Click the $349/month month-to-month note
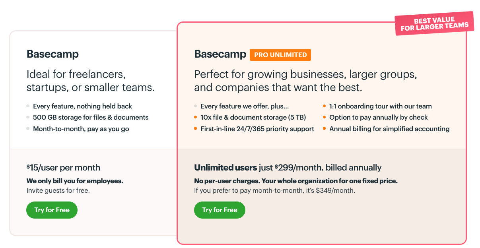 coord(274,190)
